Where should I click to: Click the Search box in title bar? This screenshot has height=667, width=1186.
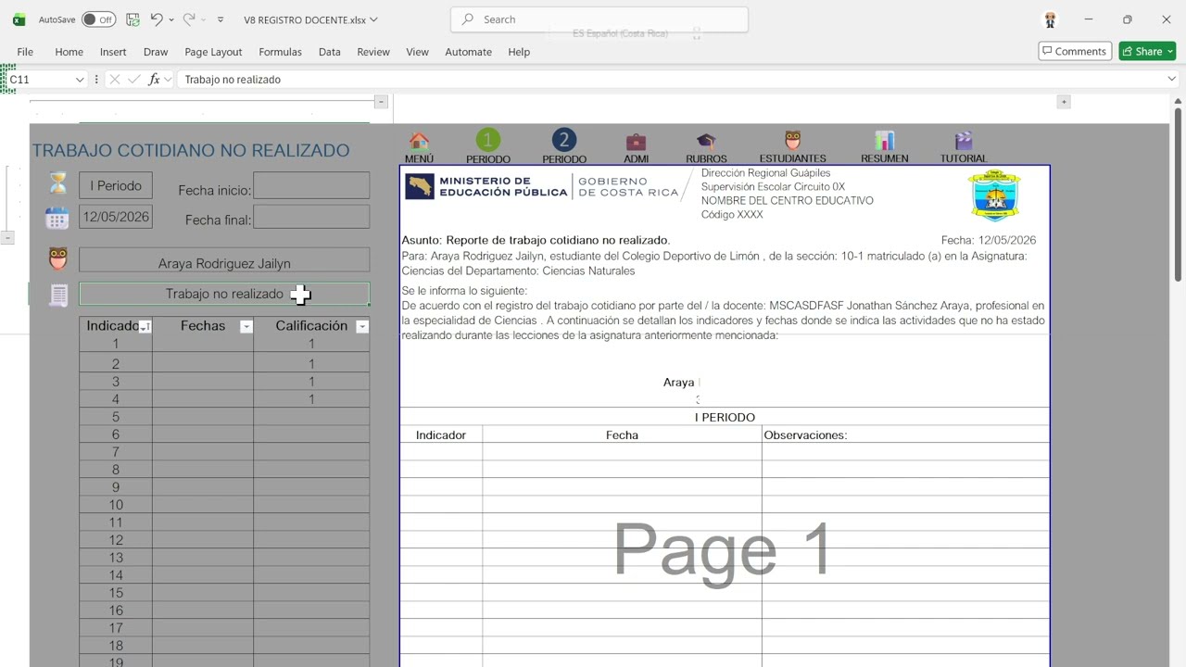tap(599, 19)
